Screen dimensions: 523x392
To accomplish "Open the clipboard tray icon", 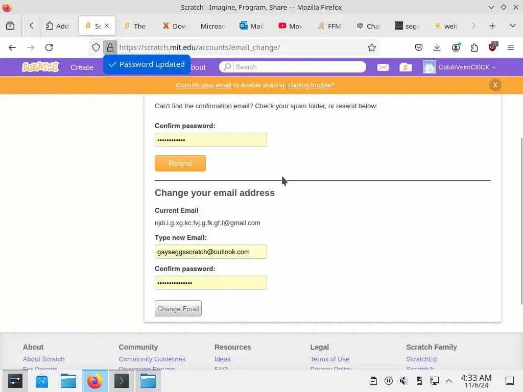I will [x=373, y=381].
